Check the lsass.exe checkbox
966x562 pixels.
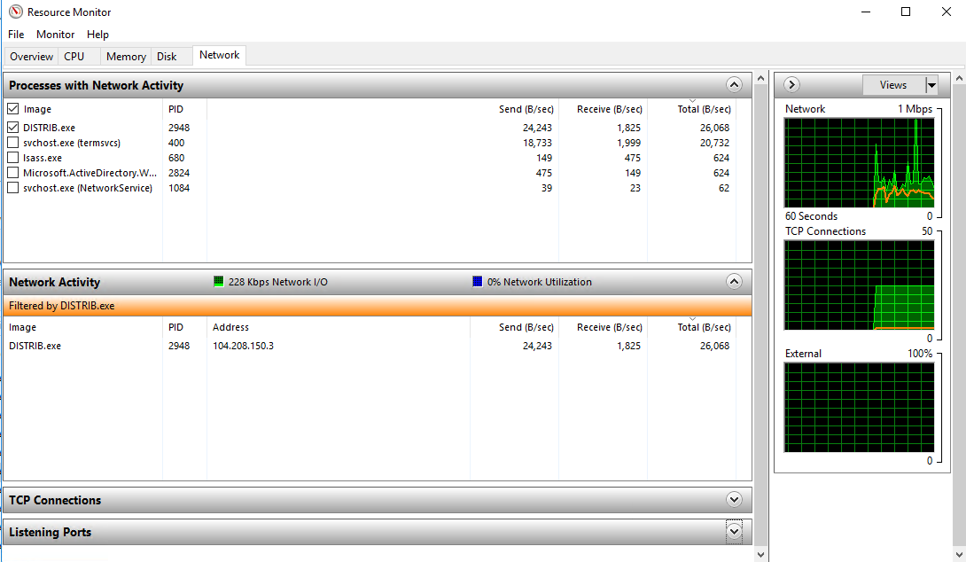(x=12, y=157)
